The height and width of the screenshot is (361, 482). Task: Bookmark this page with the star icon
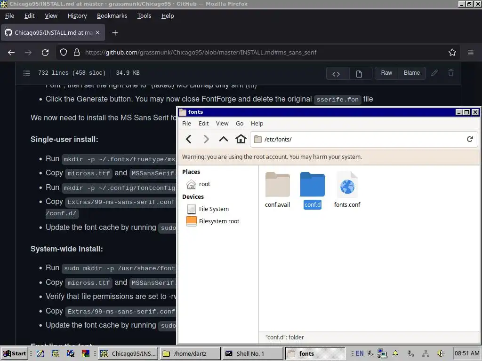click(x=452, y=53)
